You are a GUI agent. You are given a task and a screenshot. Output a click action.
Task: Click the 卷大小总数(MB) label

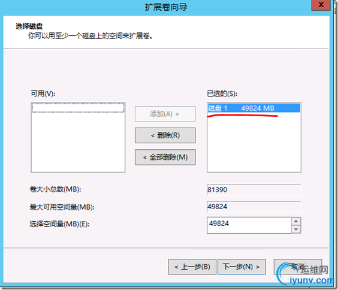(x=55, y=189)
